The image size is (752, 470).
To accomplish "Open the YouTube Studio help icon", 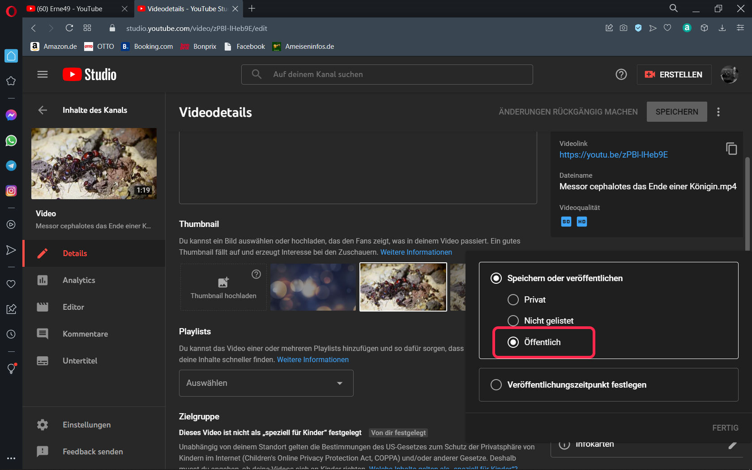I will (621, 74).
